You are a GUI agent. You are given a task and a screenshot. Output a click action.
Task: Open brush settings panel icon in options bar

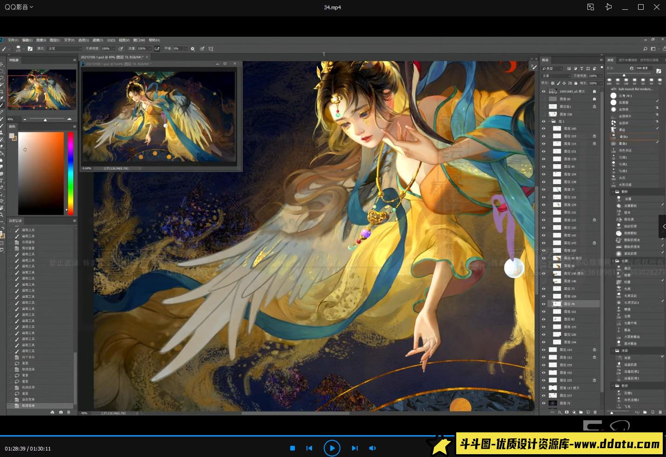tap(30, 48)
